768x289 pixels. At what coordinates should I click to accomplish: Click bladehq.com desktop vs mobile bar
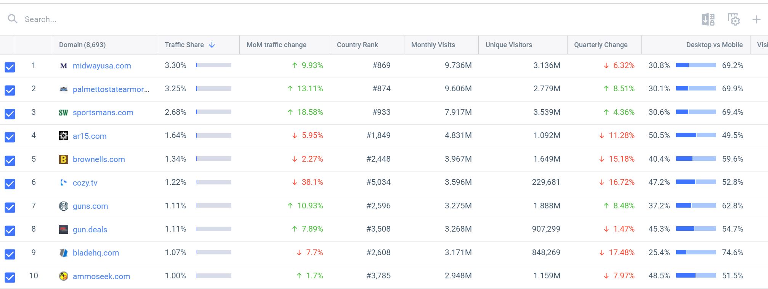tap(696, 252)
